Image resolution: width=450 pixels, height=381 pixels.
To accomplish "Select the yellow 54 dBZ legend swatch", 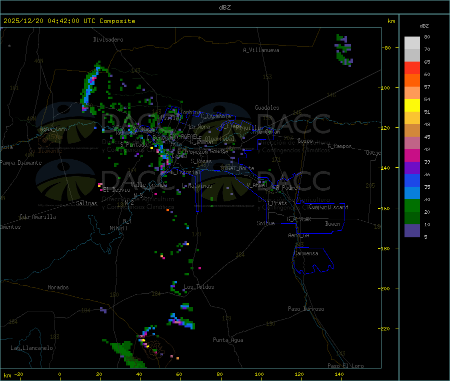I will pyautogui.click(x=412, y=106).
